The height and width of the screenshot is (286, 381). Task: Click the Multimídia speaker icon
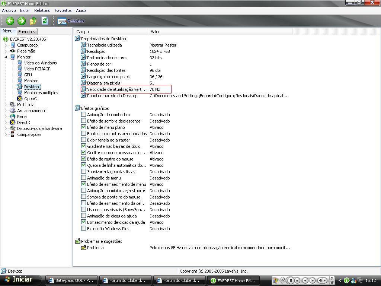(13, 105)
